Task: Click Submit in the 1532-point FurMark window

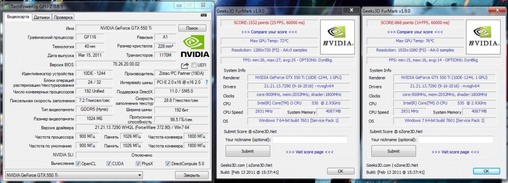Action: 248,151
